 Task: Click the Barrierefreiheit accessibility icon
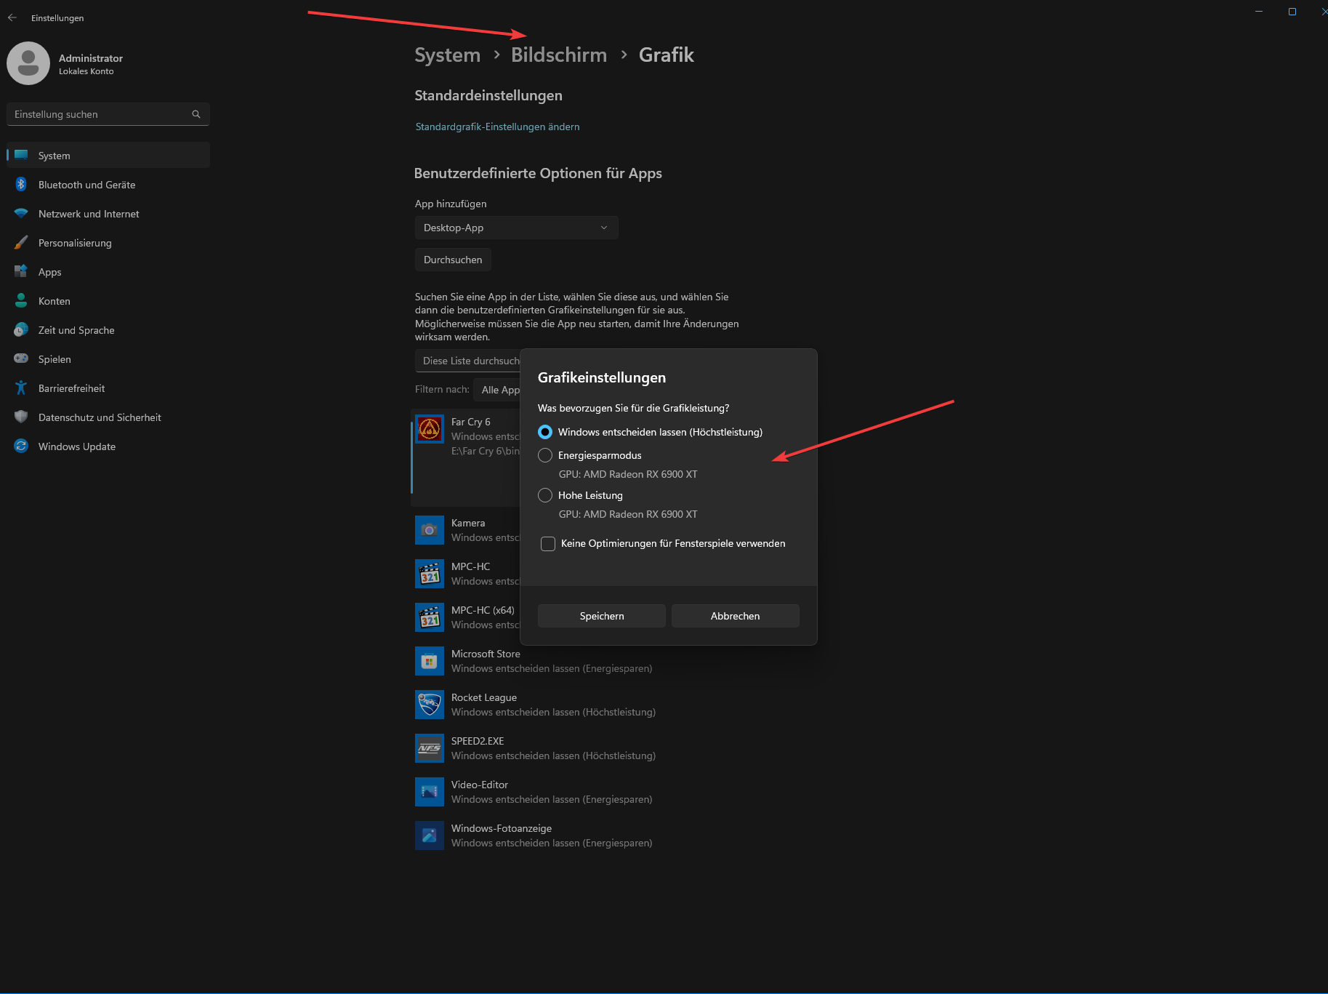tap(21, 388)
